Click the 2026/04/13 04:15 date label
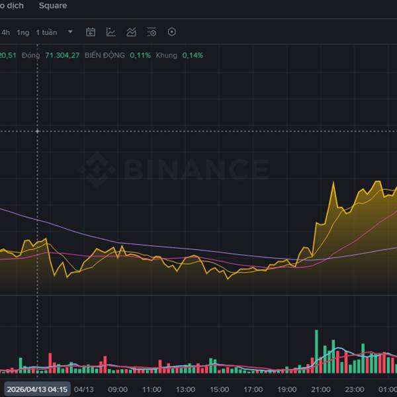 coord(36,389)
